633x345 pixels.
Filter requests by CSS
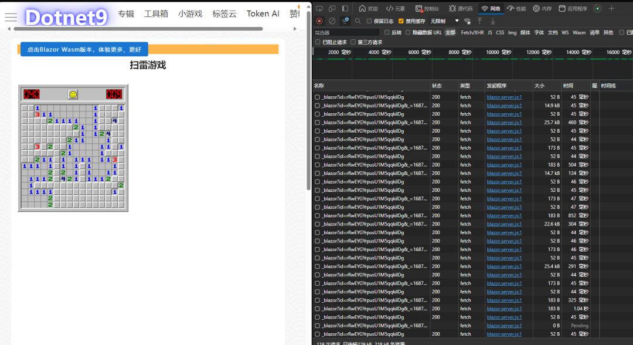[x=500, y=33]
